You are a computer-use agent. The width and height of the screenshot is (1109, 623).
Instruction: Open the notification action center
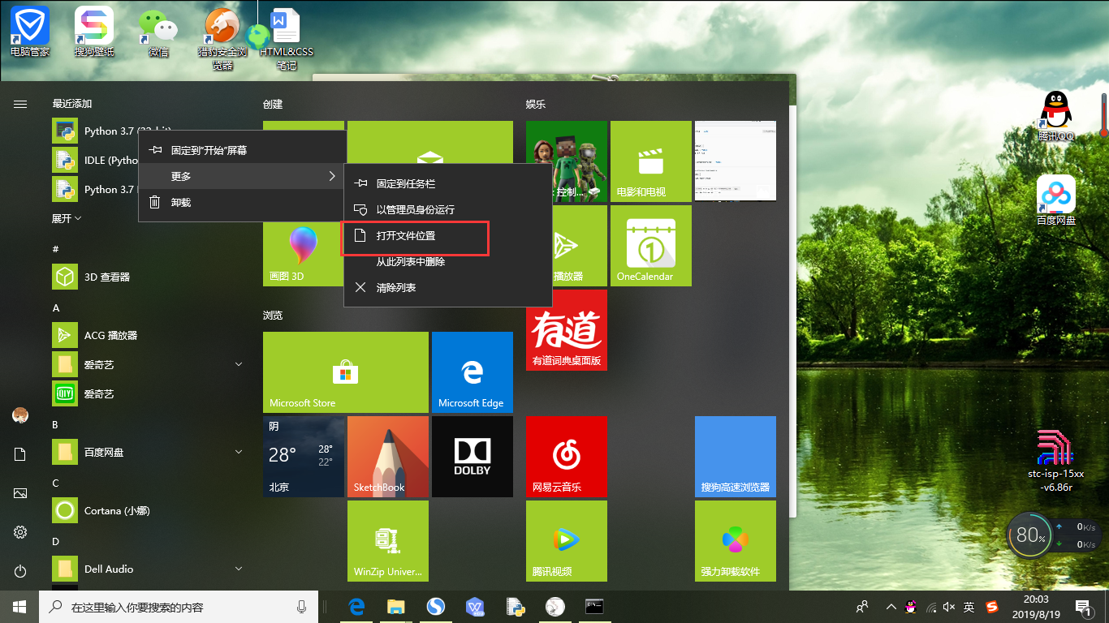tap(1083, 607)
